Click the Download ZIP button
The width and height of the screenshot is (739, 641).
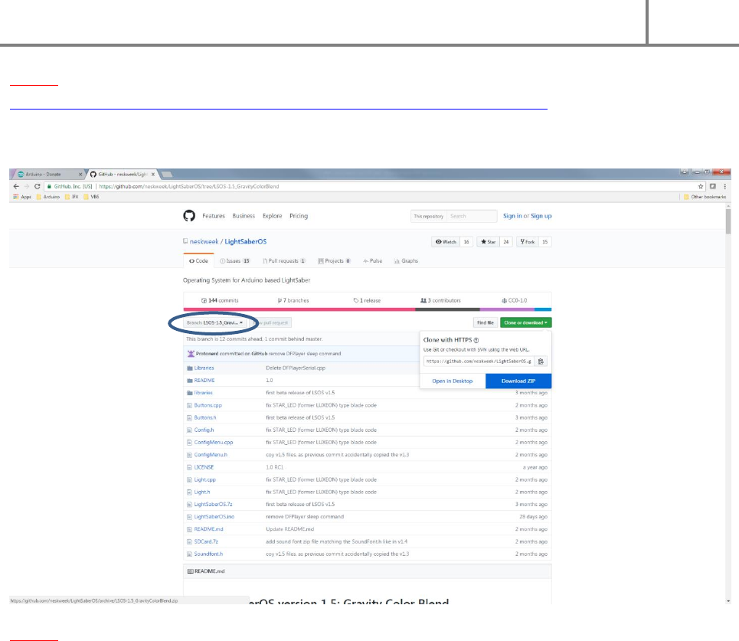[x=518, y=381]
